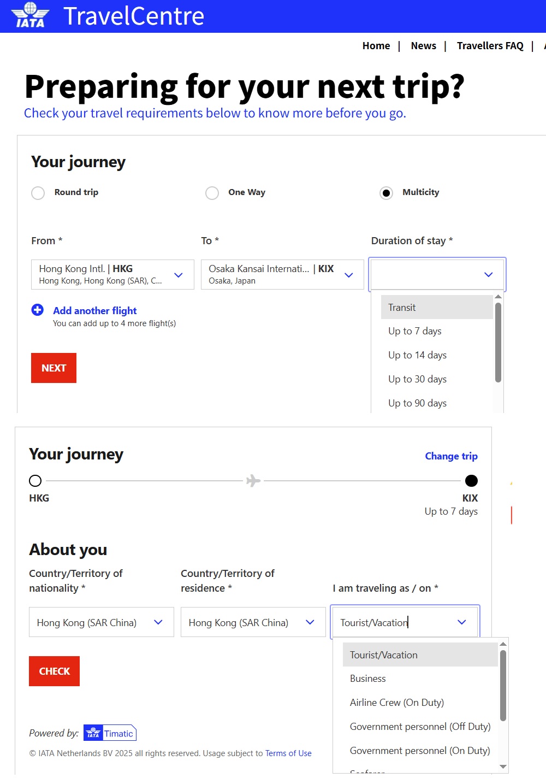Click the Timatic logo badge
Image resolution: width=546 pixels, height=784 pixels.
[x=110, y=733]
